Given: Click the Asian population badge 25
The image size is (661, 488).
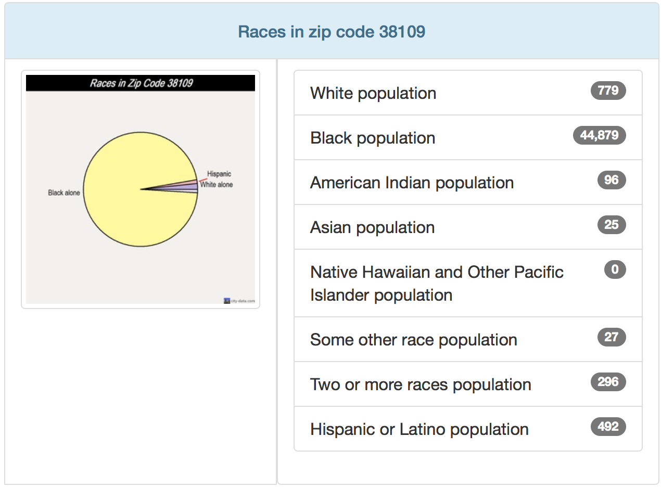Looking at the screenshot, I should 611,225.
